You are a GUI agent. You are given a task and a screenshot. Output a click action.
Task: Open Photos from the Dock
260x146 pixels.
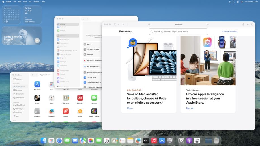coord(91,141)
